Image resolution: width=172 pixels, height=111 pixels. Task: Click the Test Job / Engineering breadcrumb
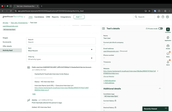[x=19, y=23]
